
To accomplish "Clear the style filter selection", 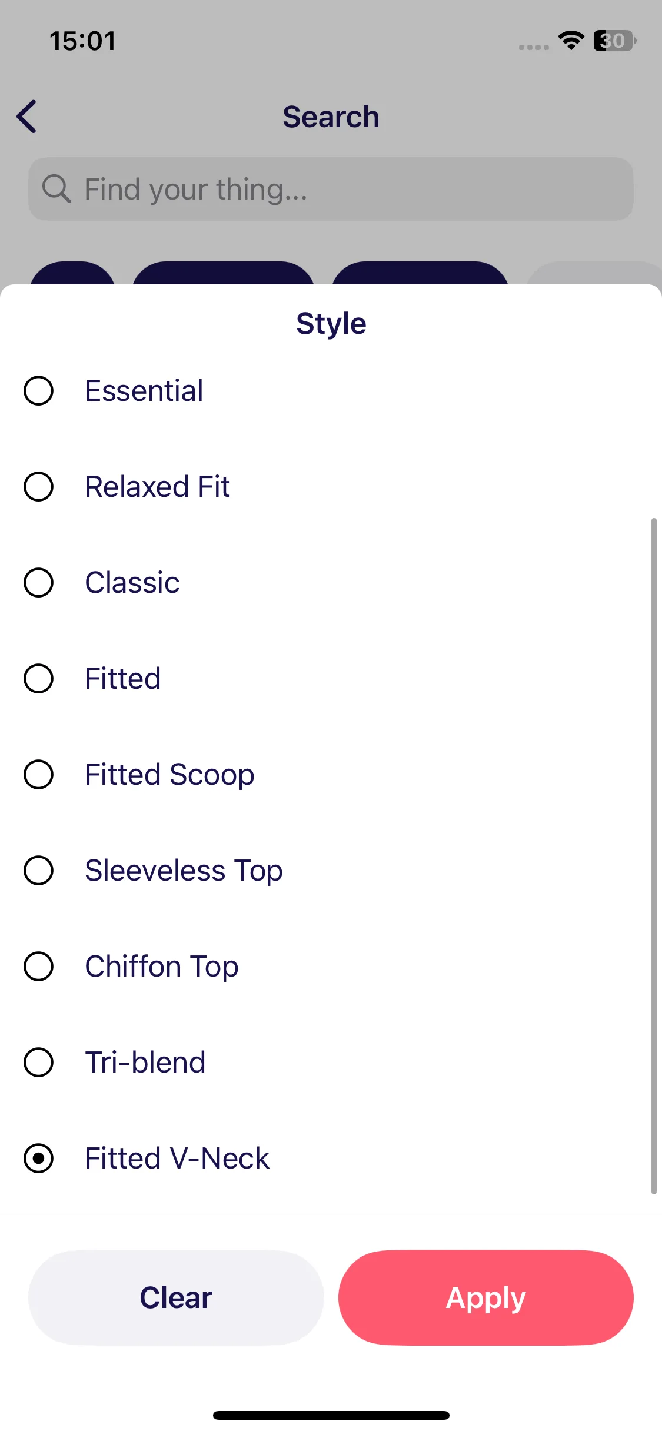I will (x=176, y=1297).
